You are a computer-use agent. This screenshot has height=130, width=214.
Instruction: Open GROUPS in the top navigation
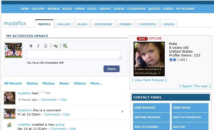[105, 9]
